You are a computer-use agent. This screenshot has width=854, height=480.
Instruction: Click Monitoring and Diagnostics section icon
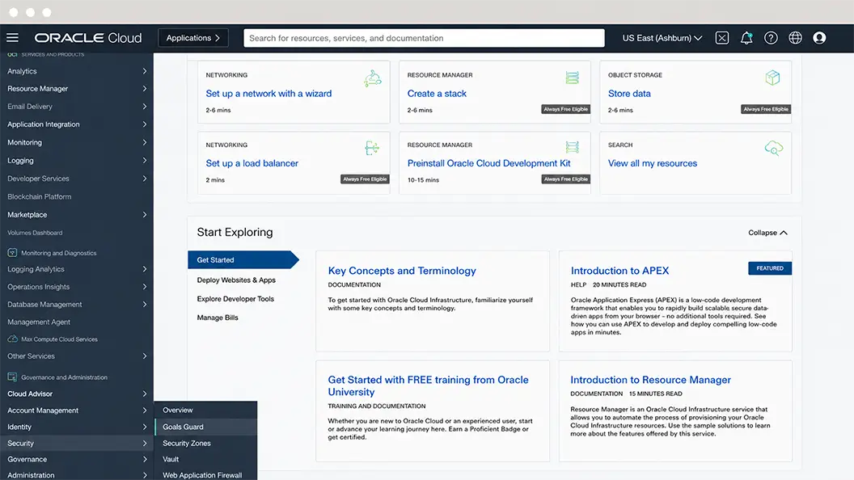pos(12,252)
